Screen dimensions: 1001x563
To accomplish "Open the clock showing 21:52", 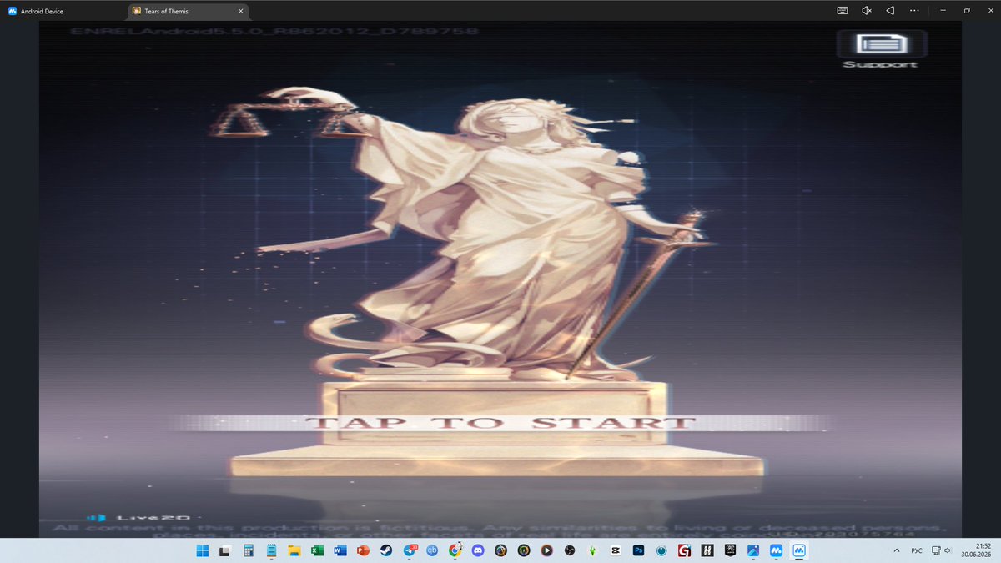I will 974,550.
